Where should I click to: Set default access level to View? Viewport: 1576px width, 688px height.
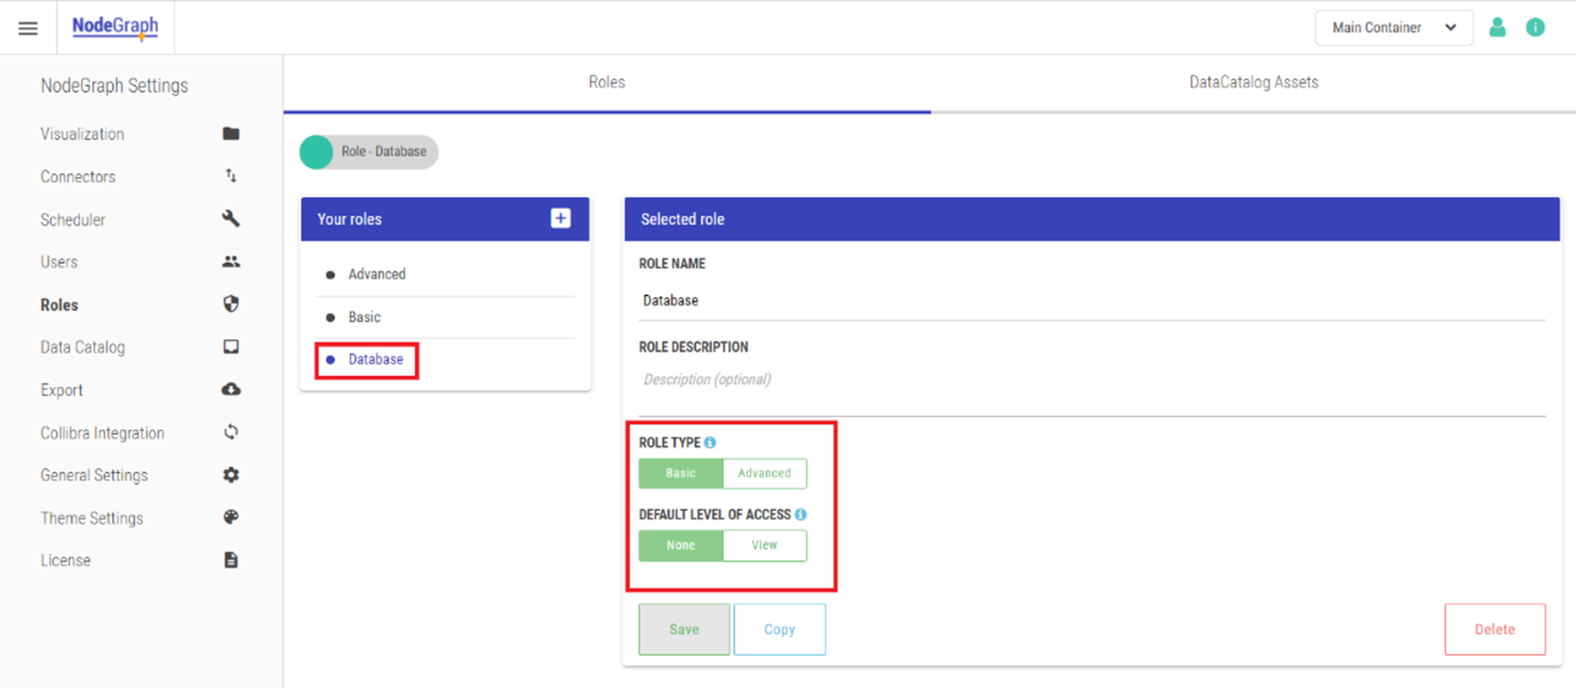(764, 546)
